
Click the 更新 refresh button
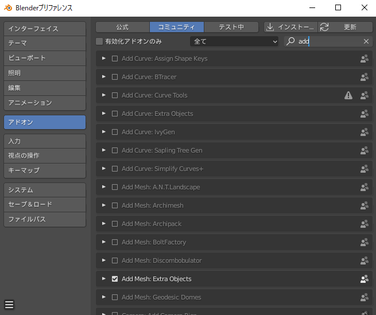(346, 27)
